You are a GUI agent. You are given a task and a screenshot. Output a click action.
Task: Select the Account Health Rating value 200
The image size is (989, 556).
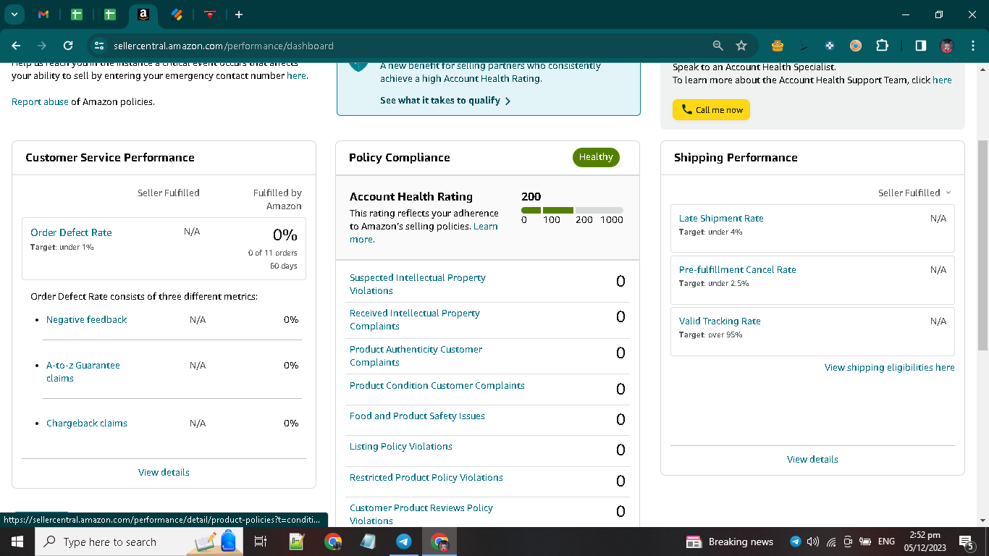tap(531, 196)
